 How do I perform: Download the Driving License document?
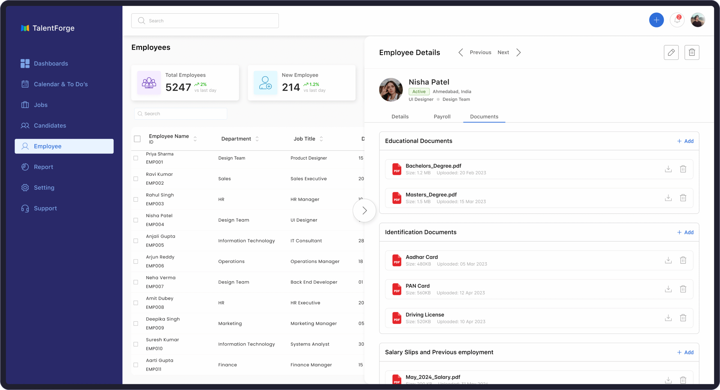coord(668,318)
